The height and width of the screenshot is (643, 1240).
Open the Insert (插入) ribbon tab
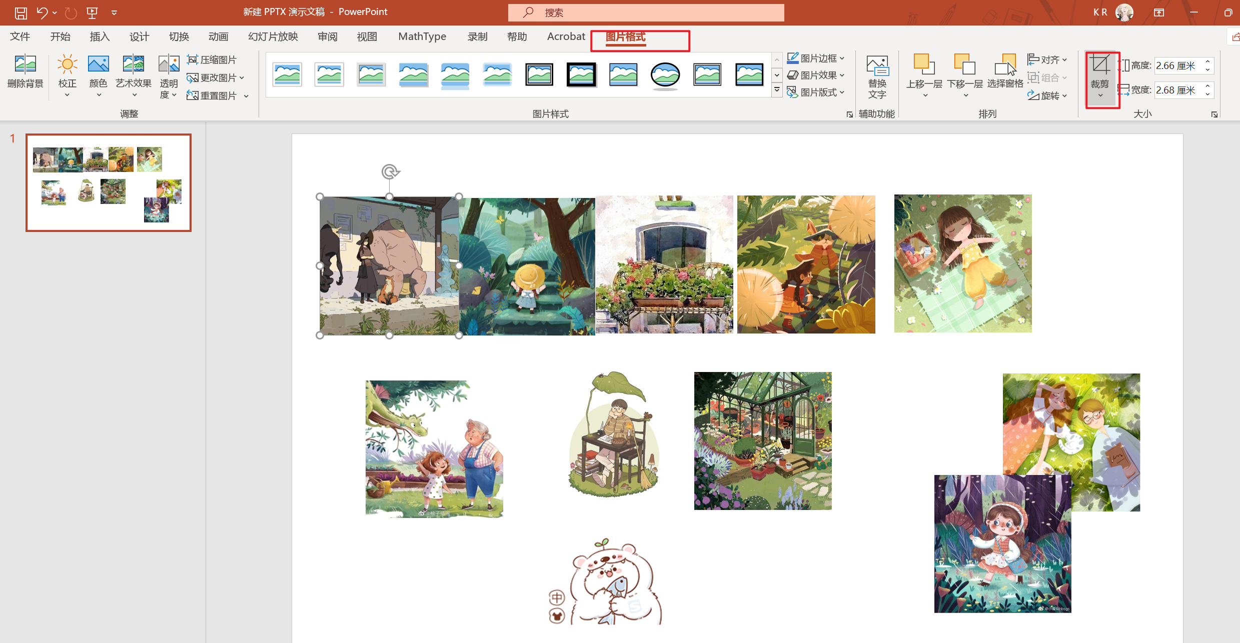click(100, 36)
